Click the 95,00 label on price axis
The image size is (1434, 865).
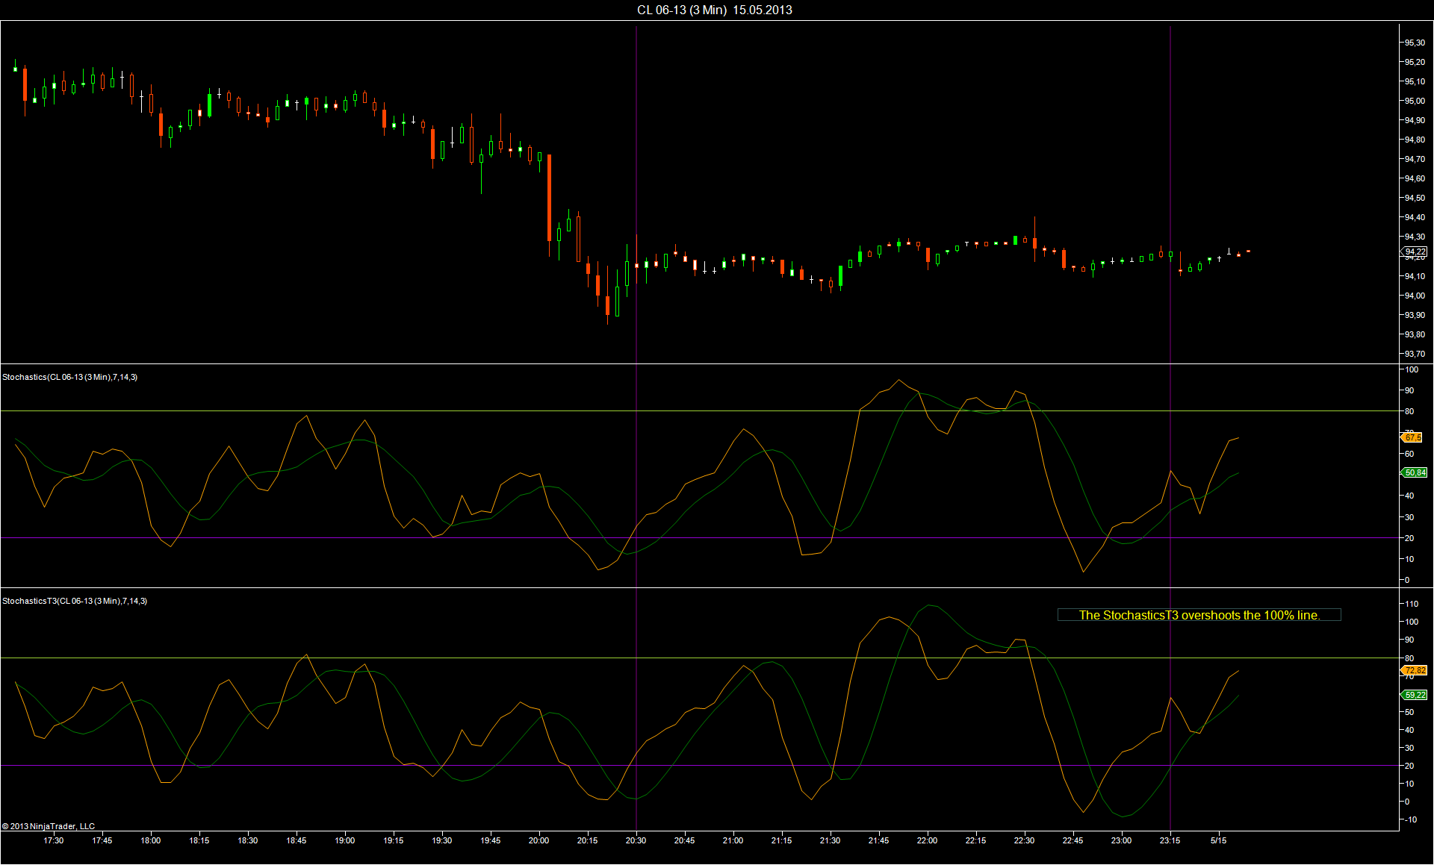coord(1414,101)
